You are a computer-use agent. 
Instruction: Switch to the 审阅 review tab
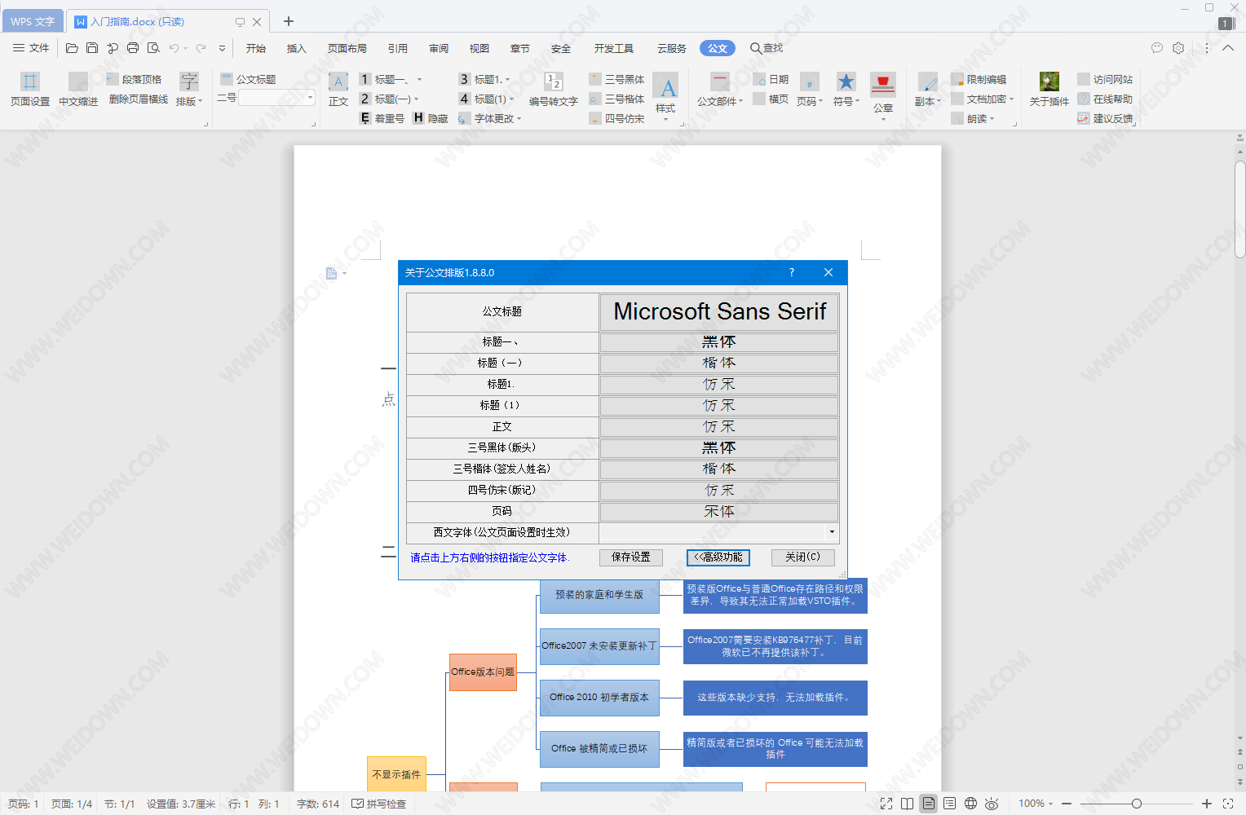pos(439,48)
